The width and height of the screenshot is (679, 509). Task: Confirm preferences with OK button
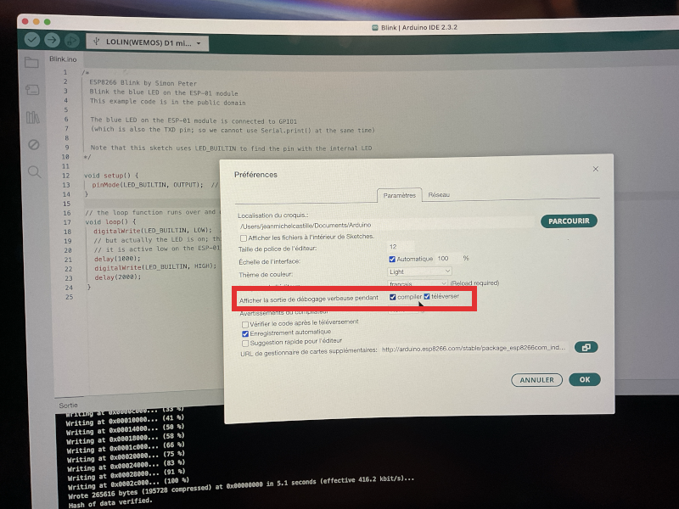click(x=585, y=379)
